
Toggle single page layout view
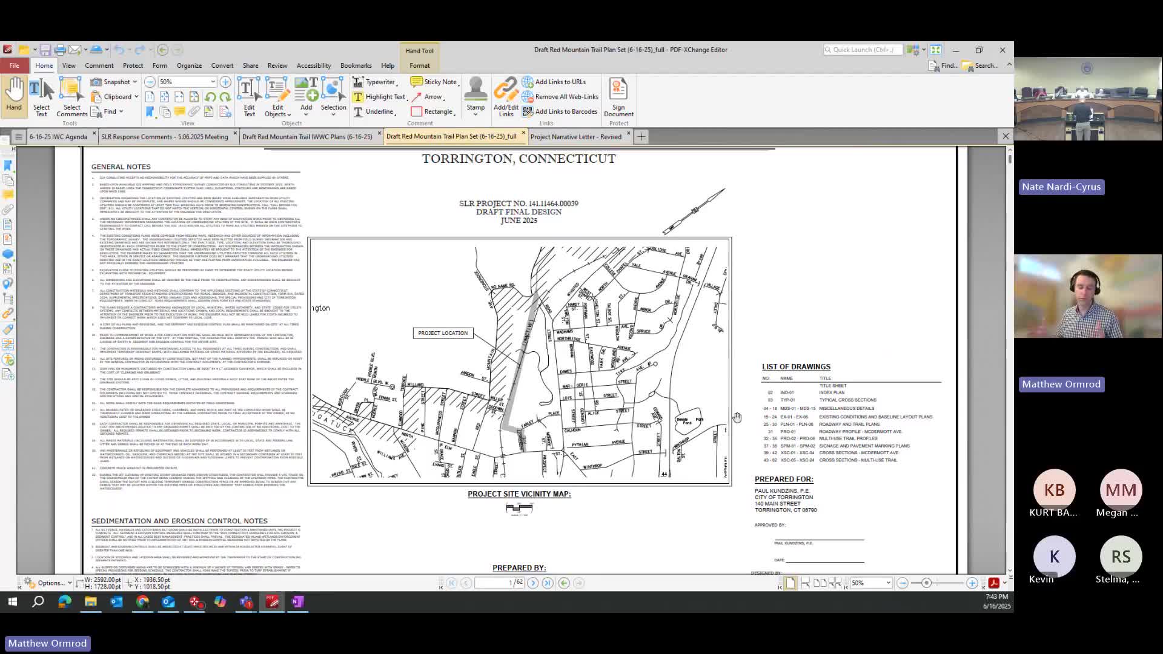click(790, 583)
